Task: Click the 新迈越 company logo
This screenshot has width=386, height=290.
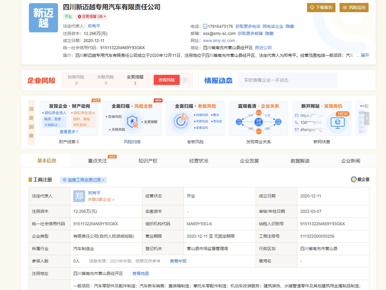Action: point(43,18)
